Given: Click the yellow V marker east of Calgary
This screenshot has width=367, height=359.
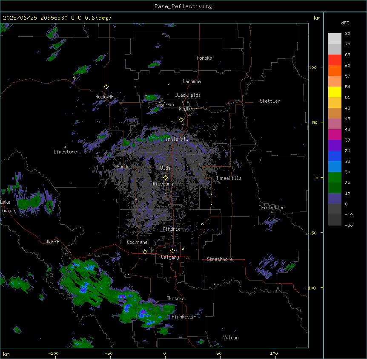Looking at the screenshot, I should point(183,249).
